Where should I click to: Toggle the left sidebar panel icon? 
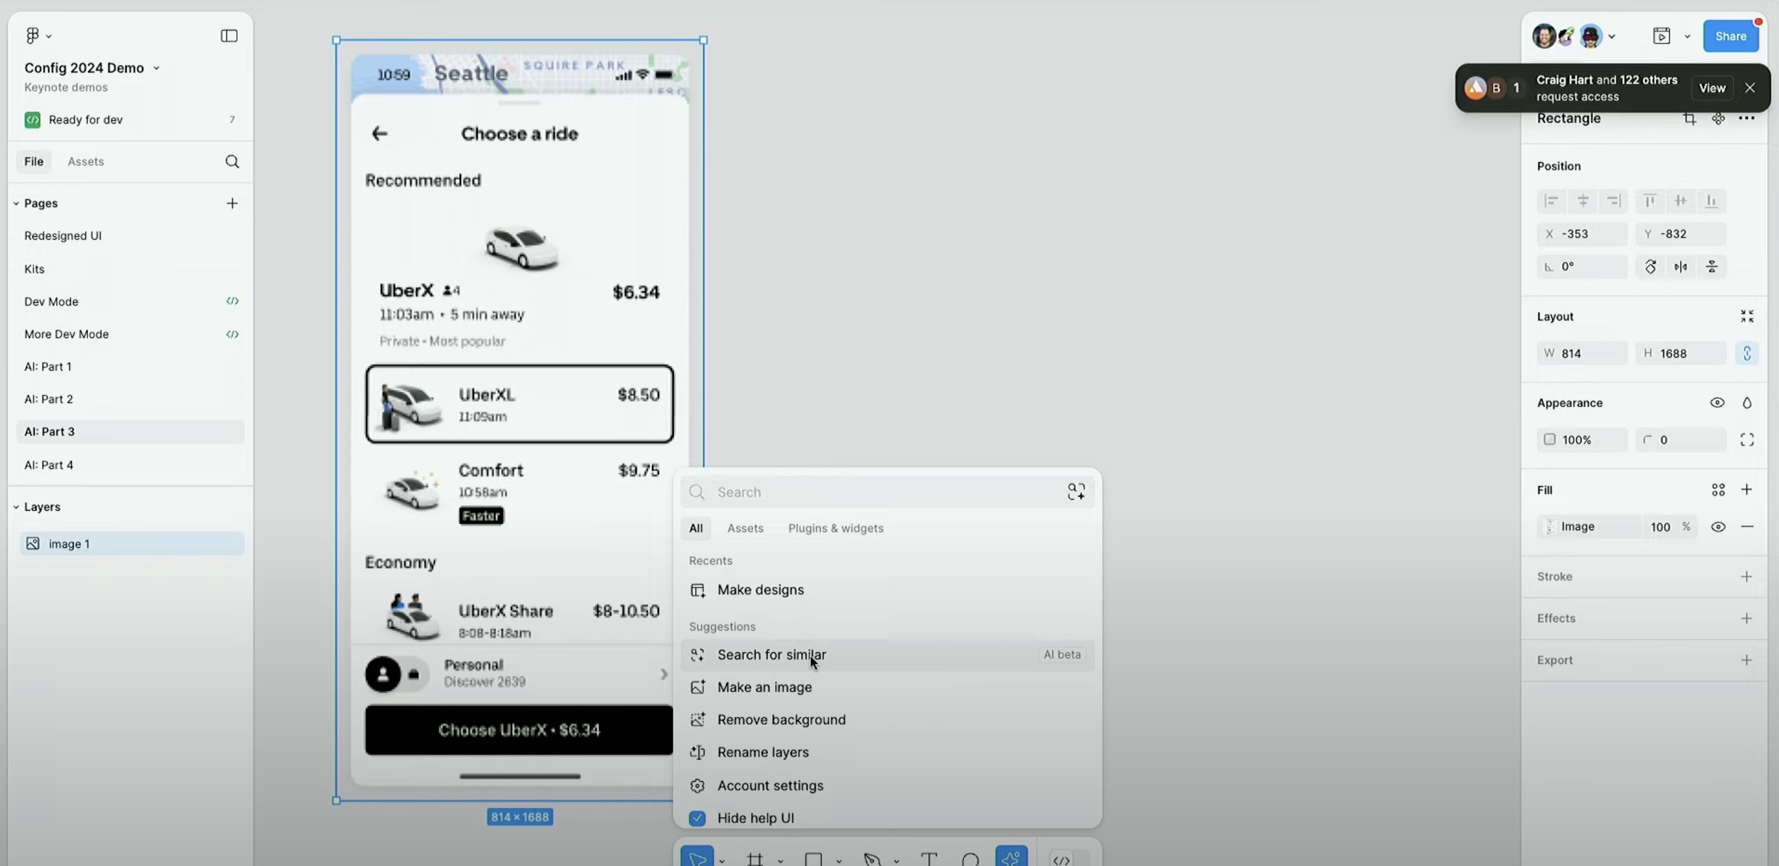pyautogui.click(x=229, y=36)
